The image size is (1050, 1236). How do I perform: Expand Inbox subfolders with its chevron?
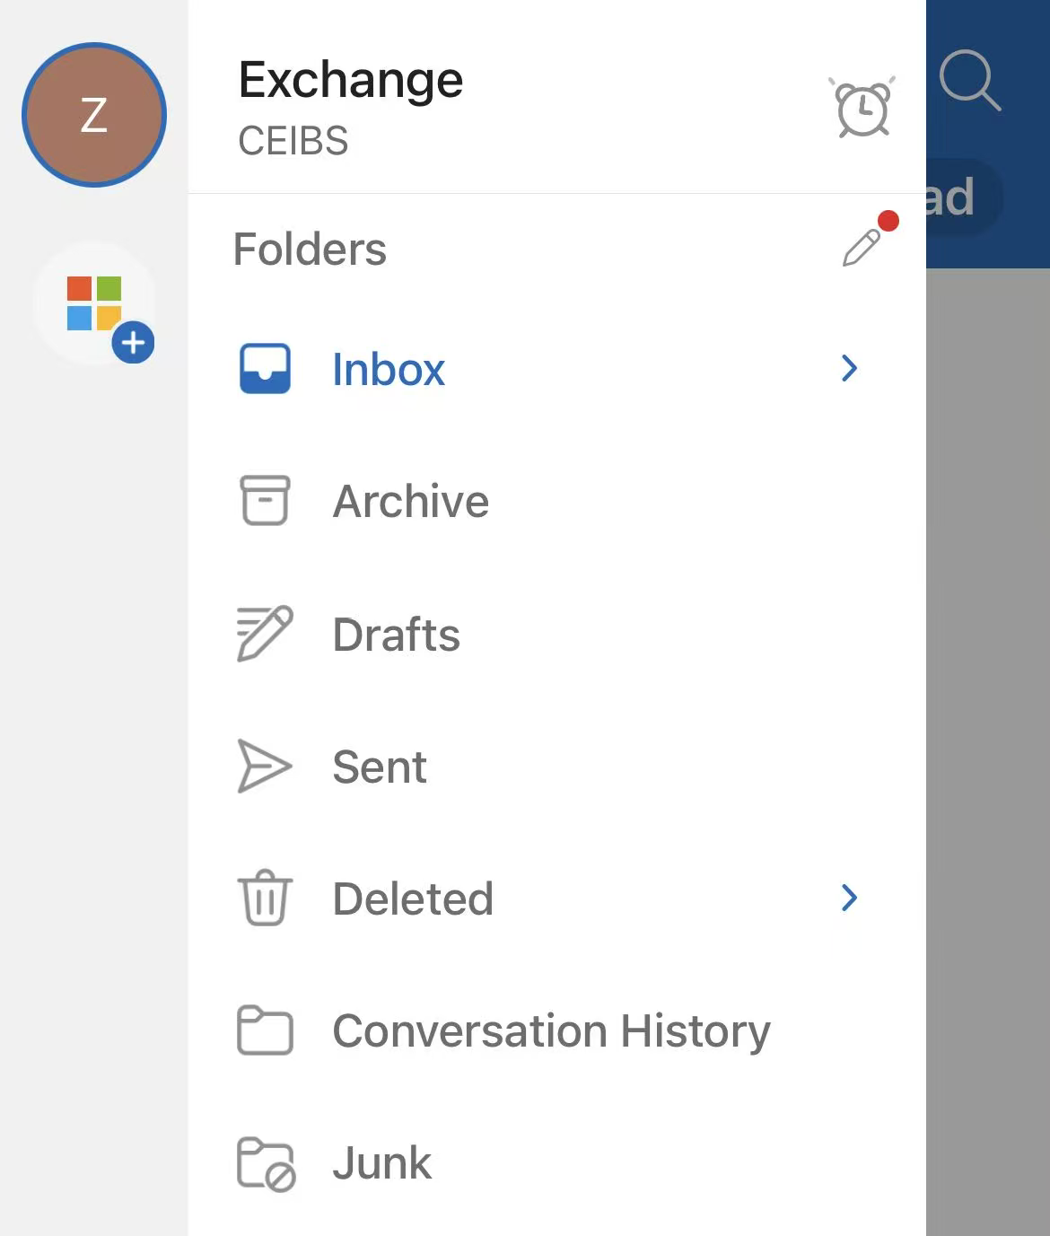pos(849,368)
